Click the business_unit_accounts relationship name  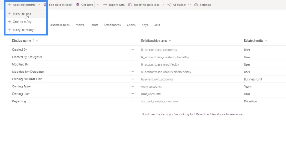157,80
